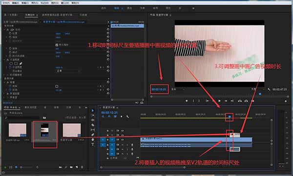
Task: Open the File menu in menu bar
Action: tap(6, 3)
